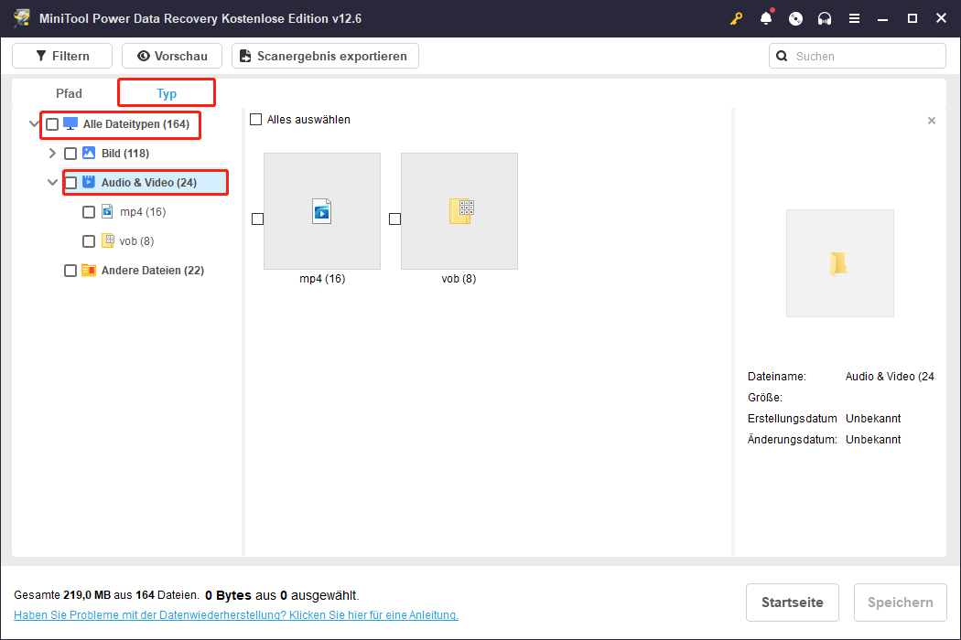Click the bootable media disc icon
961x640 pixels.
coord(795,18)
